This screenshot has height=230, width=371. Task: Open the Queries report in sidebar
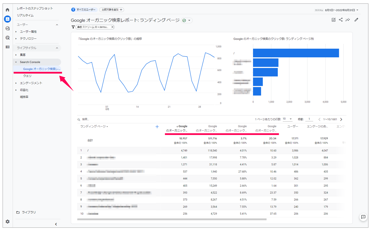pos(27,76)
